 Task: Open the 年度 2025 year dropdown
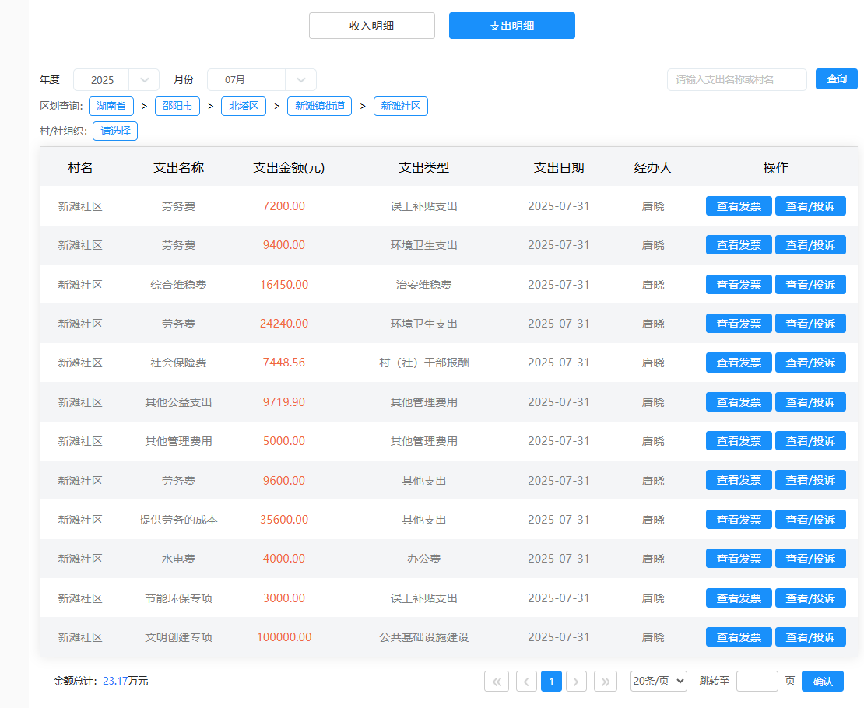(x=116, y=80)
